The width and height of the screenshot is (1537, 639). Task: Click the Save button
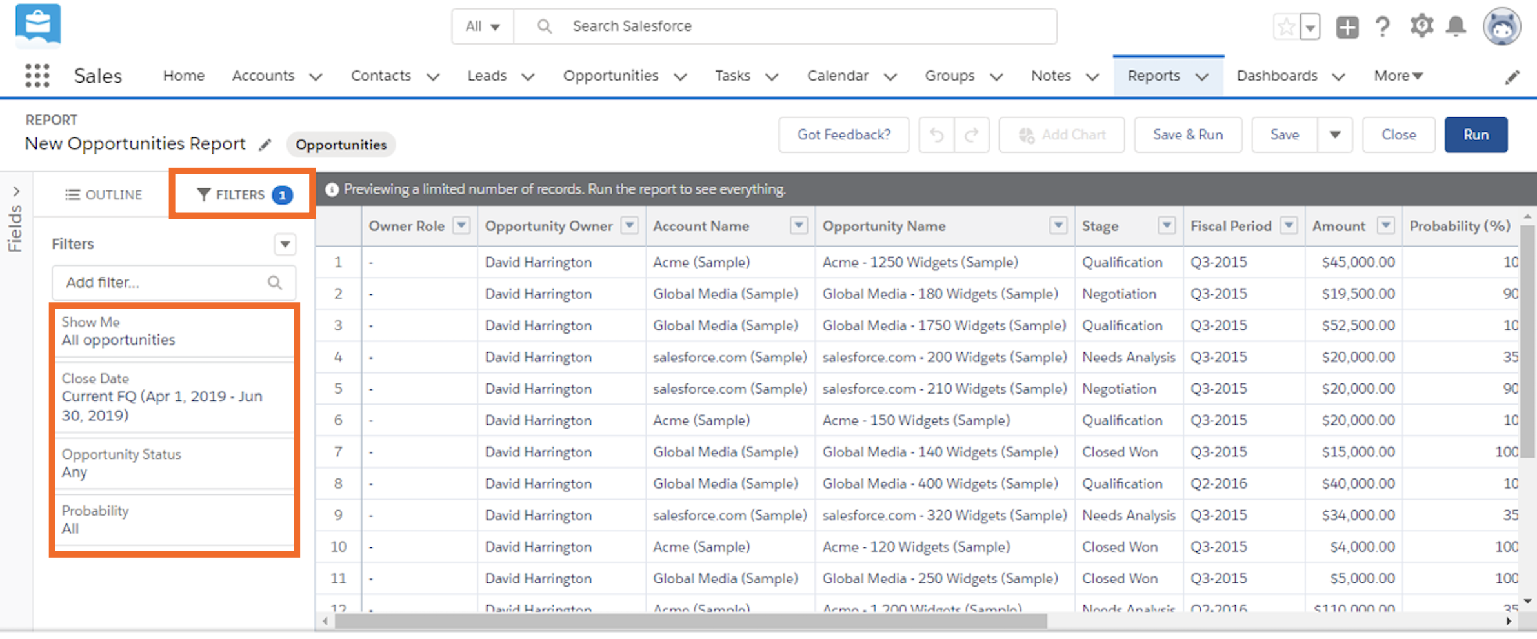[x=1284, y=135]
